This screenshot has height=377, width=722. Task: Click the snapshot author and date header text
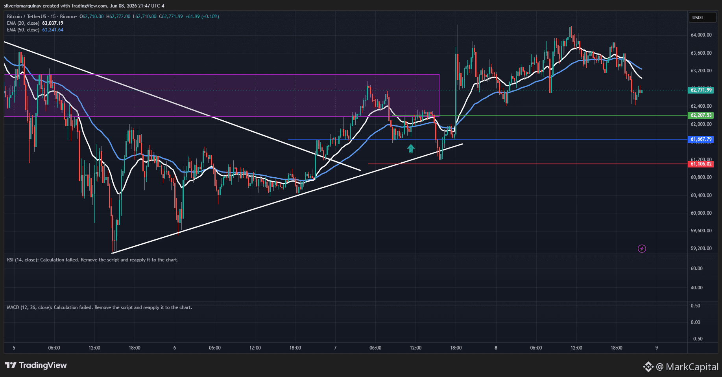pos(84,6)
